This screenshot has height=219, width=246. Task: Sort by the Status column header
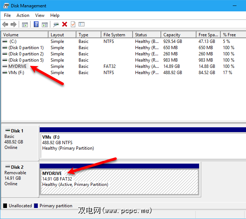(147, 34)
